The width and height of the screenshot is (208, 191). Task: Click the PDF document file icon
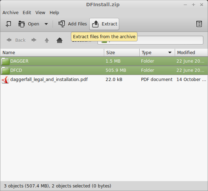pyautogui.click(x=5, y=80)
